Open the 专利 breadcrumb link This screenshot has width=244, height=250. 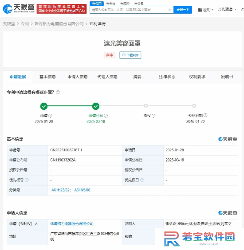(25, 24)
